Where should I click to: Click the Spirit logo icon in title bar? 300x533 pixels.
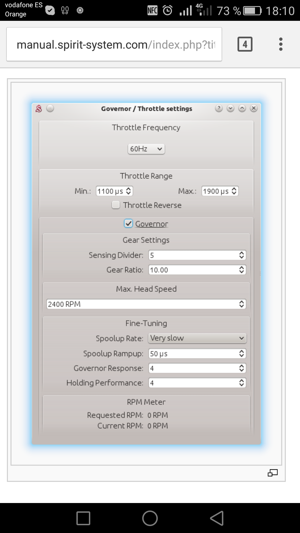click(x=39, y=109)
